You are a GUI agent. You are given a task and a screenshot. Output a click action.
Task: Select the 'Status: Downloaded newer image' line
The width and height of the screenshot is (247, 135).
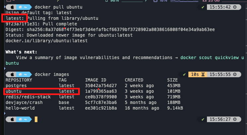[x=69, y=35]
